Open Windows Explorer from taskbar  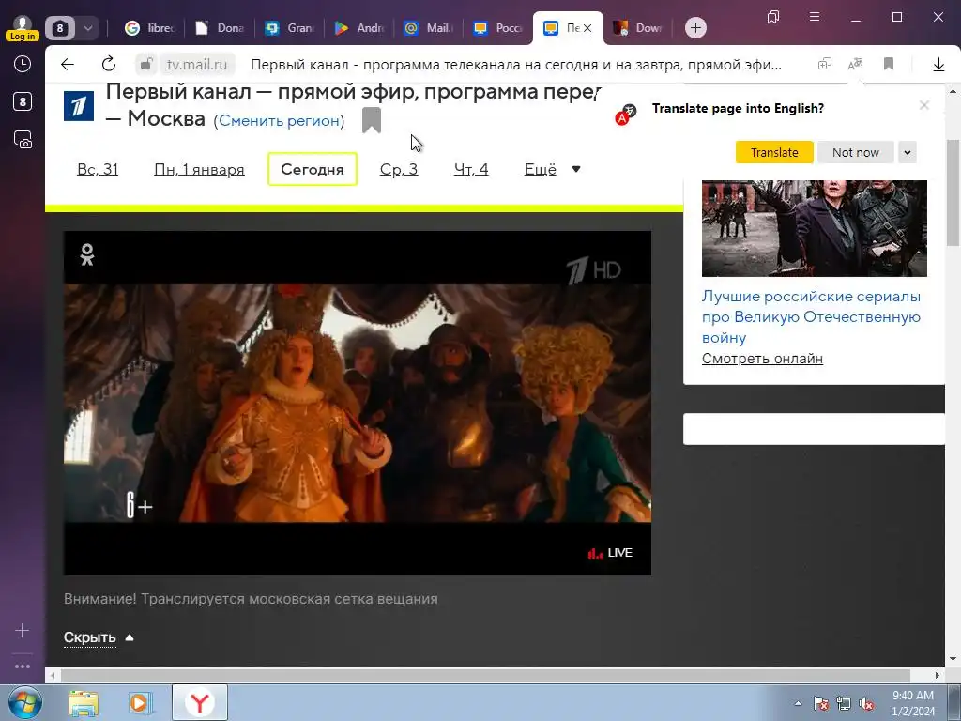[x=84, y=702]
